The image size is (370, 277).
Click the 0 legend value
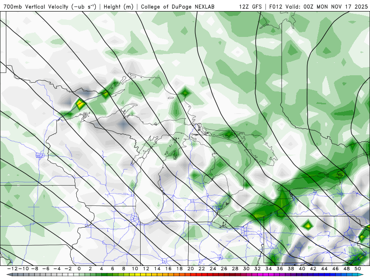pyautogui.click(x=79, y=269)
